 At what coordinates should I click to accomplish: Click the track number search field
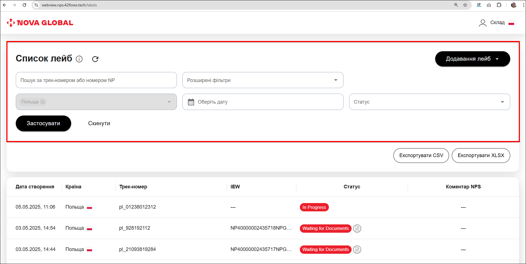(96, 80)
